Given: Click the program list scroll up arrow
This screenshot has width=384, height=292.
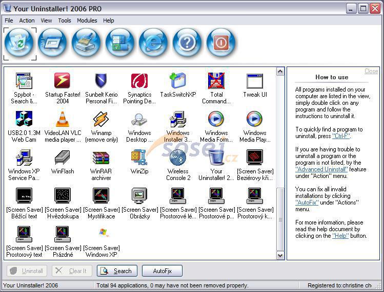Looking at the screenshot, I should (x=280, y=72).
